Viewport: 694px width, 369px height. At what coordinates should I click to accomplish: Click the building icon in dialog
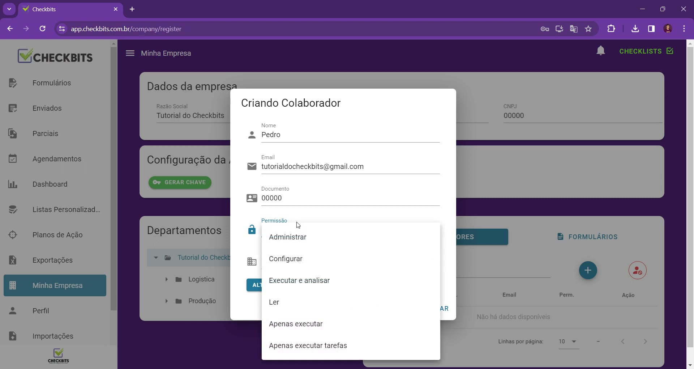point(252,262)
